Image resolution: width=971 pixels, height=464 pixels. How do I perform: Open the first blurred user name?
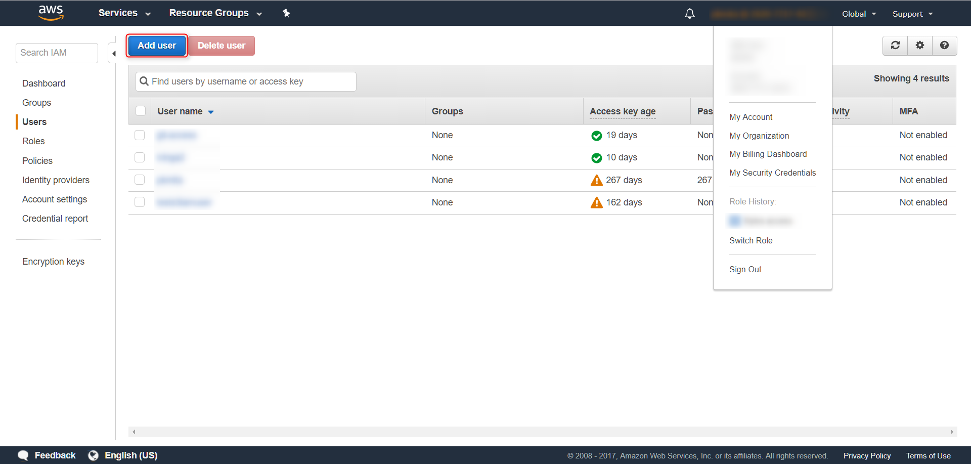click(x=176, y=135)
